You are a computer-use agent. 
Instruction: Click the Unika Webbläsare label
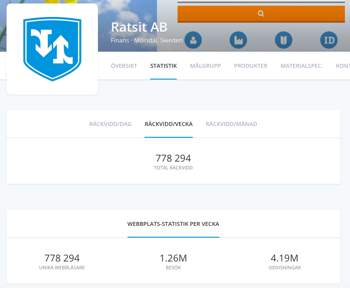click(x=62, y=268)
